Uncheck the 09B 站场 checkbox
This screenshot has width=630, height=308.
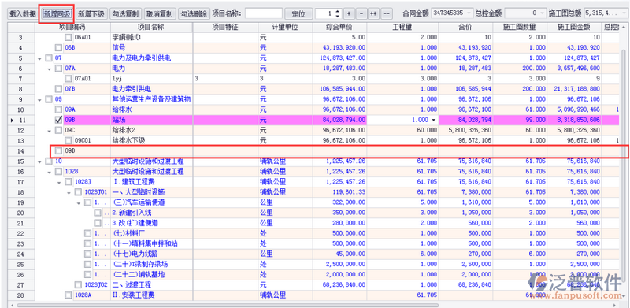tap(58, 120)
